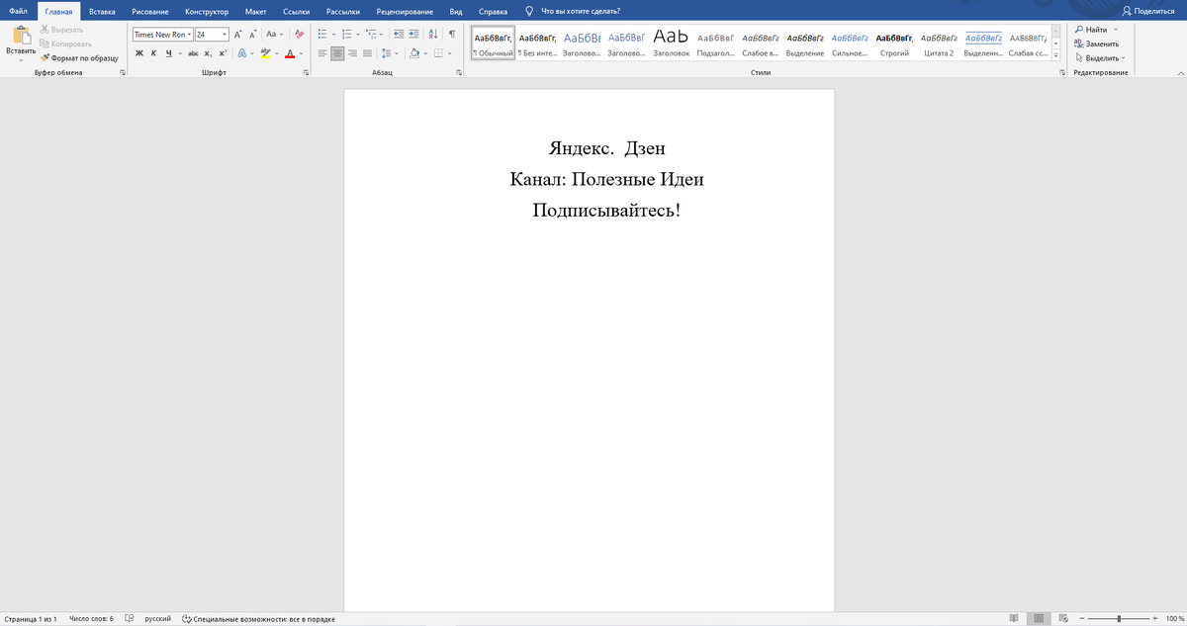1187x626 pixels.
Task: Open the Файл menu tab
Action: (17, 10)
